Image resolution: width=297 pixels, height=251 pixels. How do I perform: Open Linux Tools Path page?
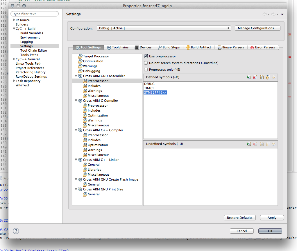tap(28, 63)
